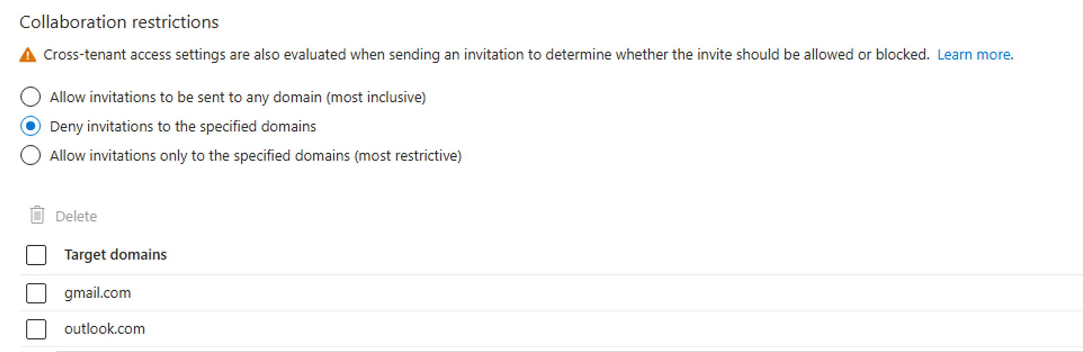Click the Delete button label

click(x=76, y=216)
